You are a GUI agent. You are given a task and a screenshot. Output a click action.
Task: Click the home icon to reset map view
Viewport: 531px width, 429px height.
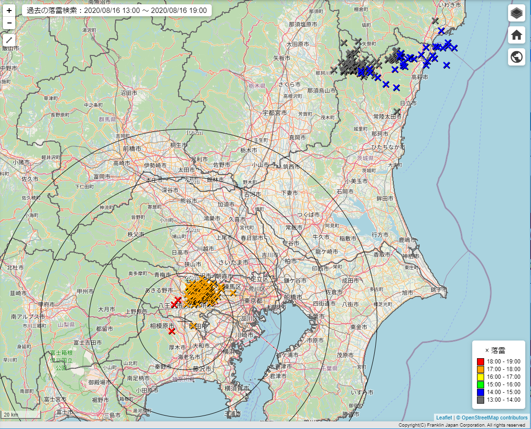pos(517,35)
